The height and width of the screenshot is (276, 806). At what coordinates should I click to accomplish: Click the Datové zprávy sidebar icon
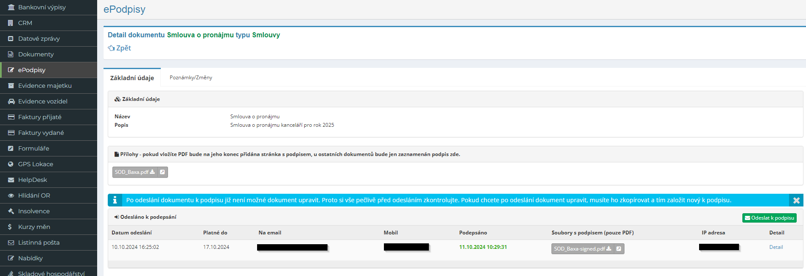[x=11, y=39]
